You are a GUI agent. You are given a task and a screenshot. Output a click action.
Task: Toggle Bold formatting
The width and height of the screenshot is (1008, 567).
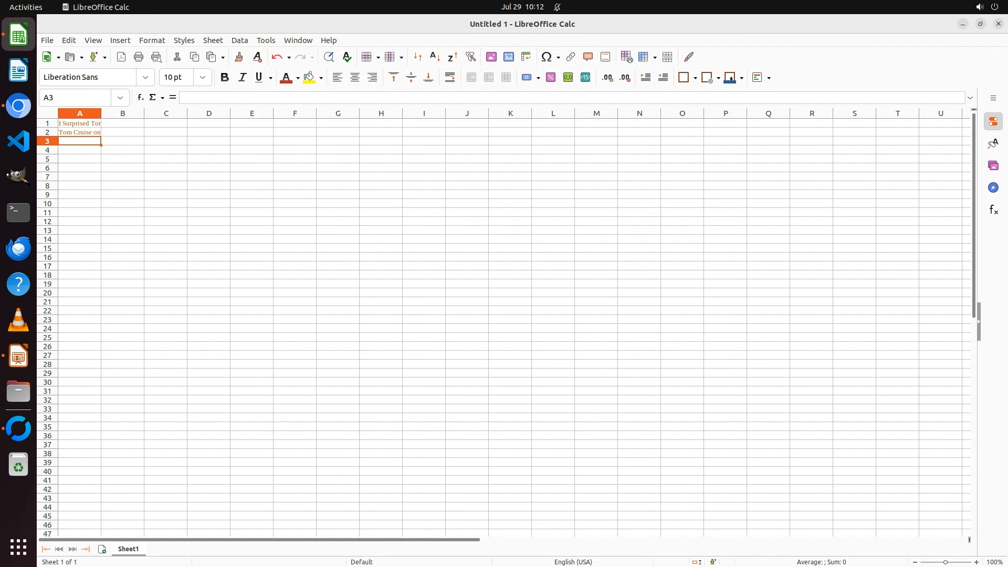(225, 78)
